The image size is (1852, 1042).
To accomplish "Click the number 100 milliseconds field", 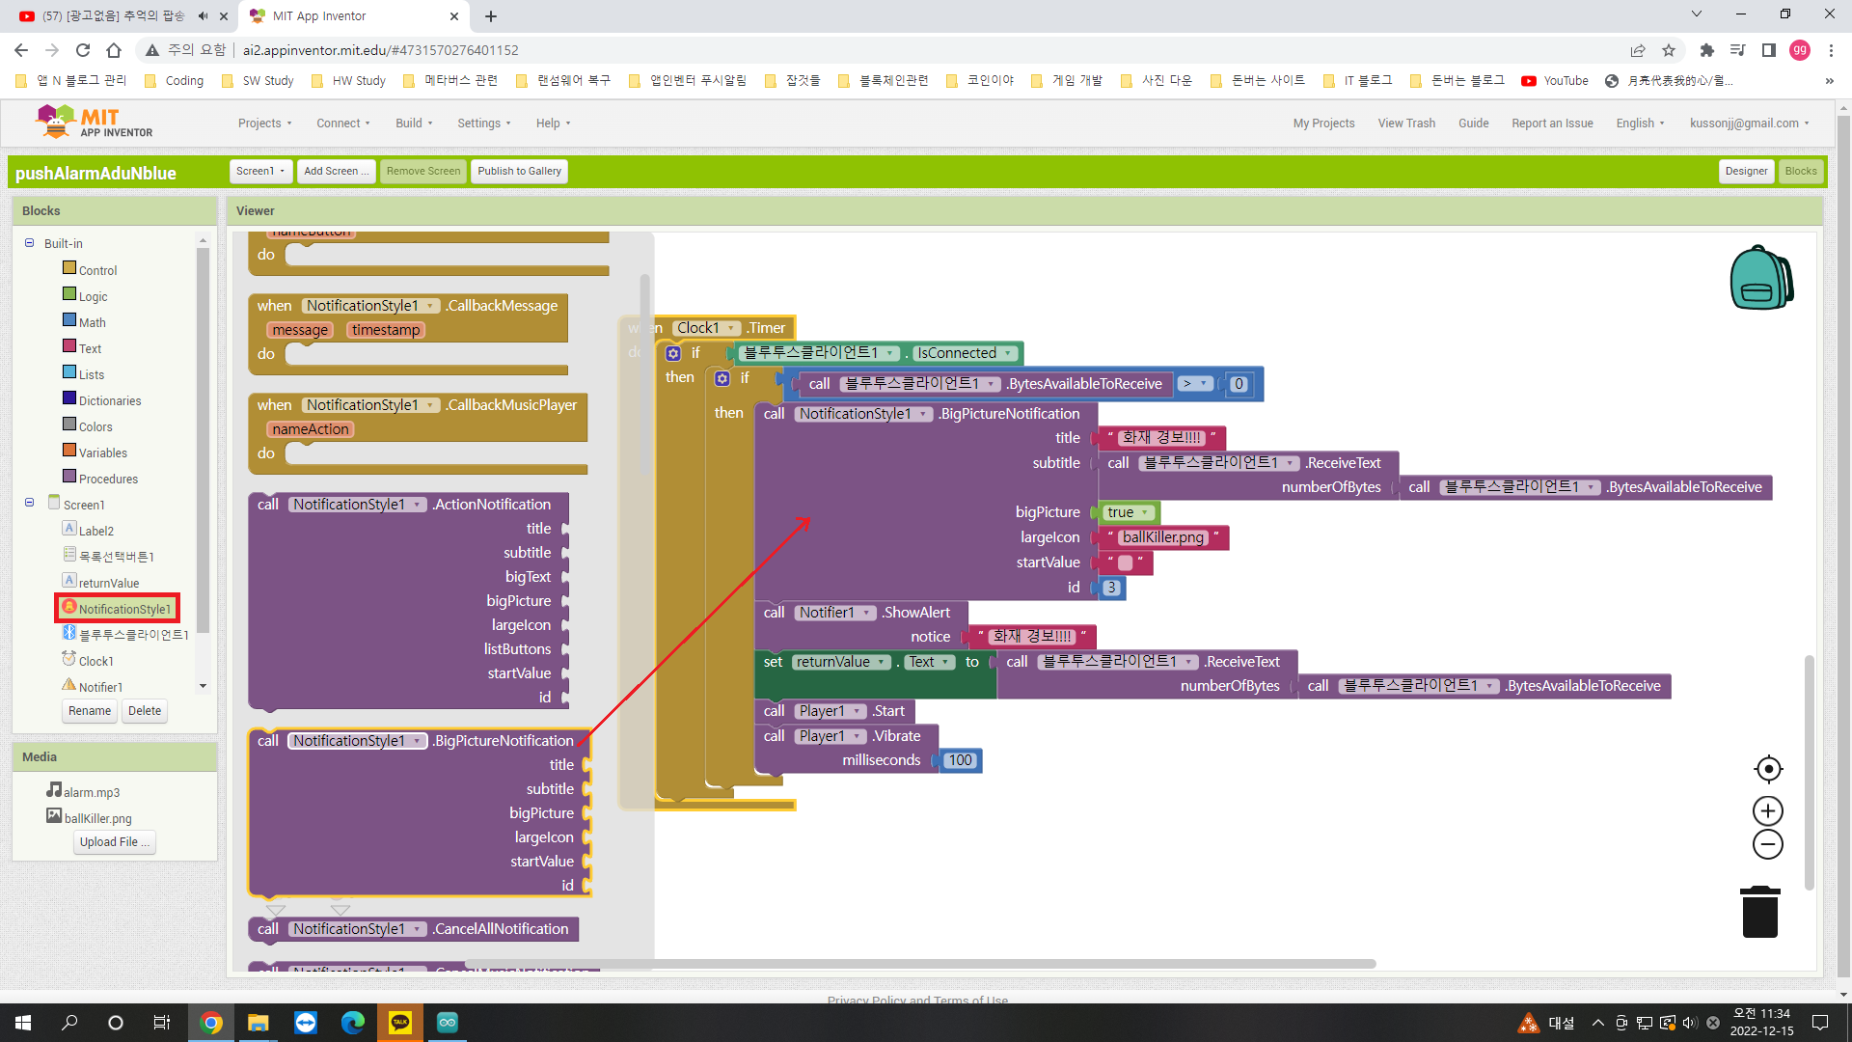I will 960,760.
